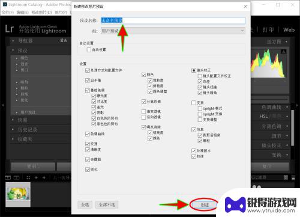Go back using the left arrow in filmstrip bar

(36, 177)
